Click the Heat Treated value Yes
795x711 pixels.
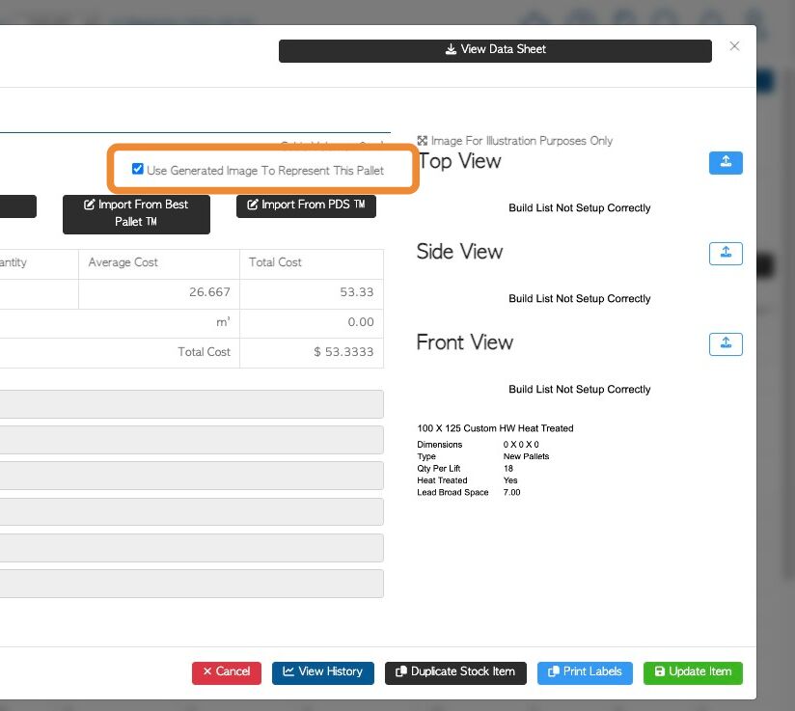510,480
